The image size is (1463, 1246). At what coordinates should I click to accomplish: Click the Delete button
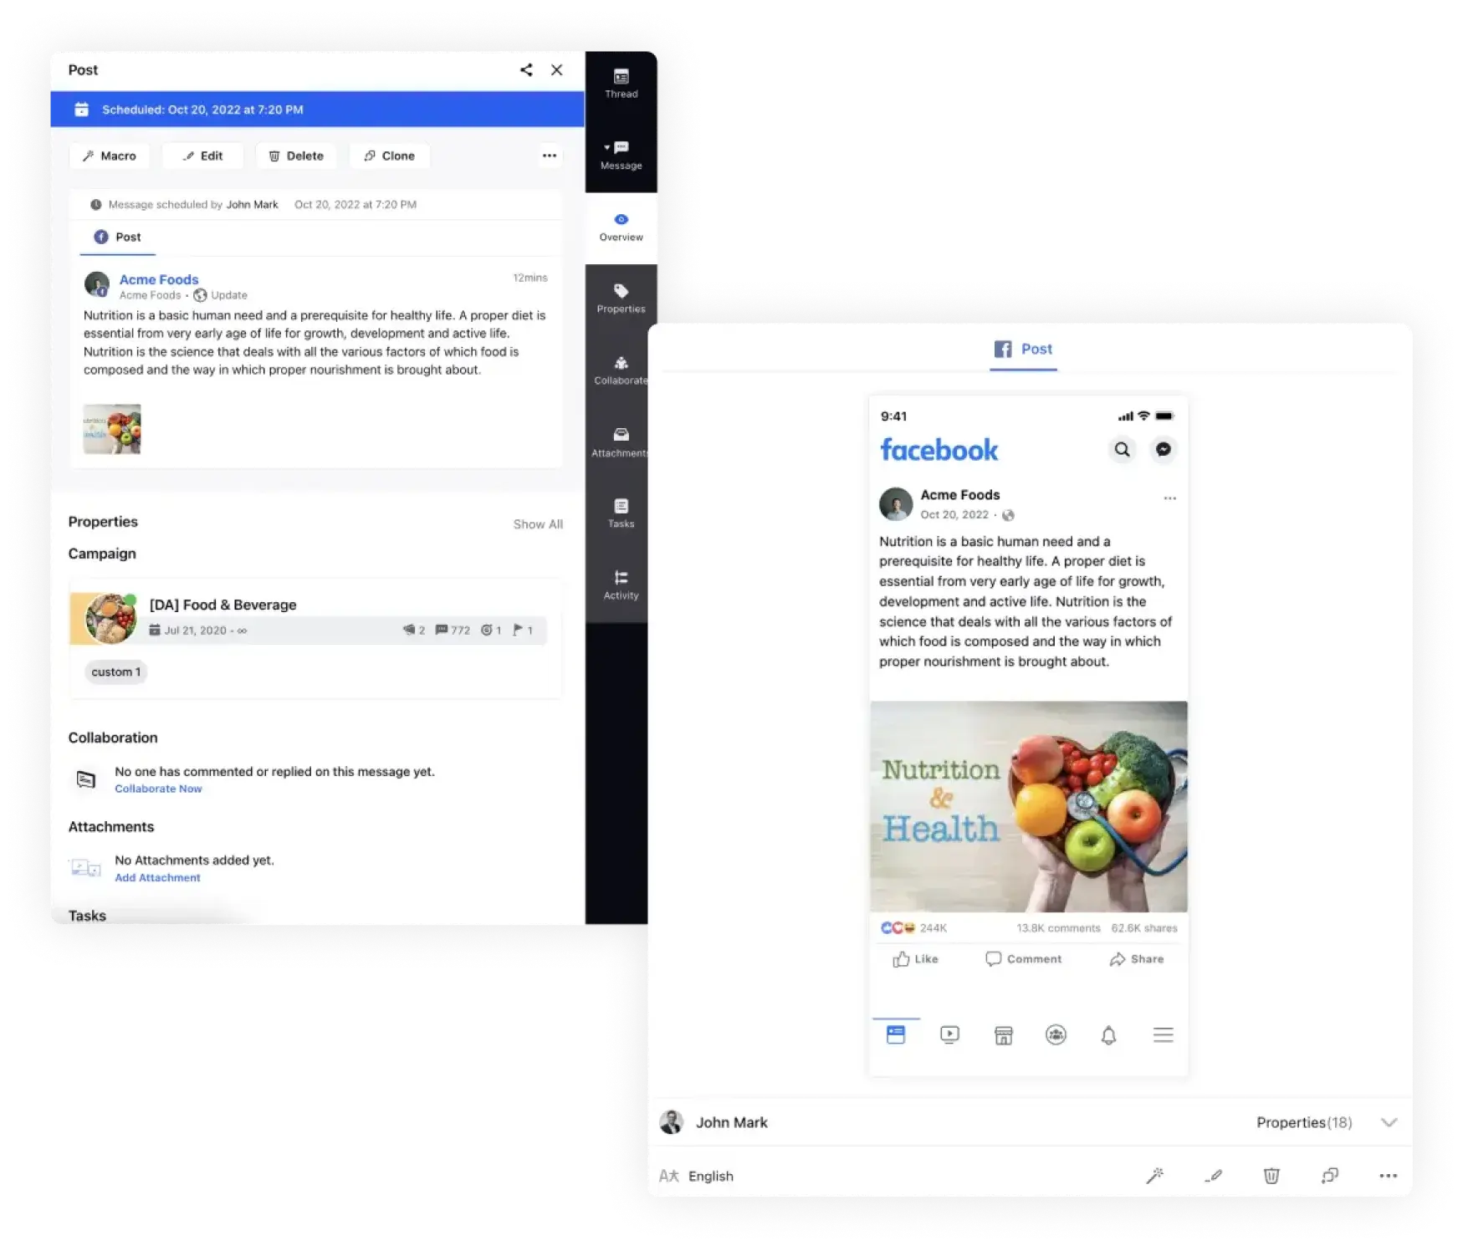point(296,156)
